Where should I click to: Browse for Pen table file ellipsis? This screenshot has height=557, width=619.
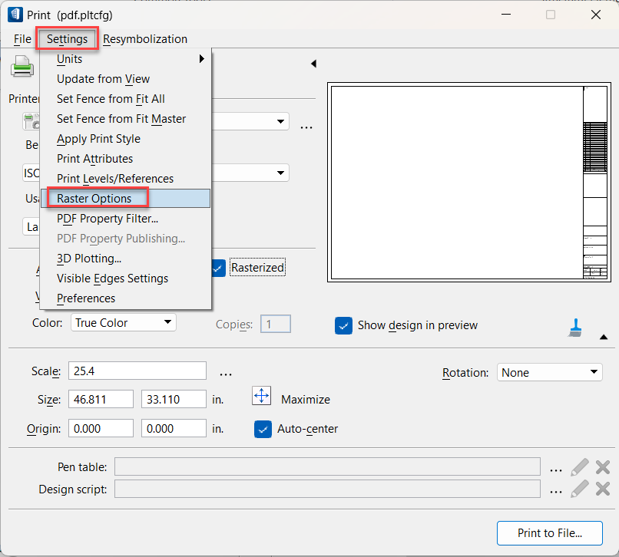click(x=556, y=467)
